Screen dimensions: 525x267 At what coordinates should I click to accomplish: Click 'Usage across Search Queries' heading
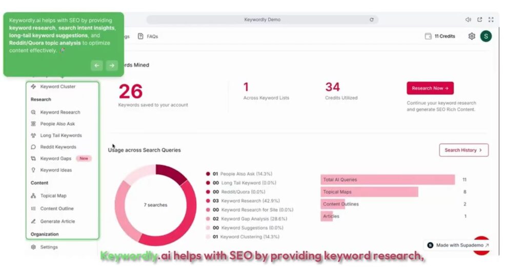pyautogui.click(x=144, y=150)
